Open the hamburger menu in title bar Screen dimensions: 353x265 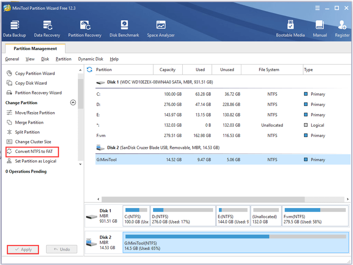point(317,8)
